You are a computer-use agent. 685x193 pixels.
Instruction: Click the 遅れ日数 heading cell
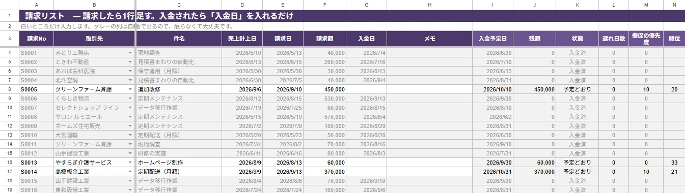tap(614, 39)
